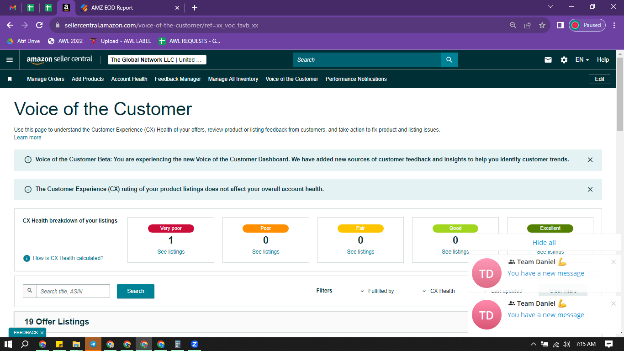Open the Windows notification center
Screen dimensions: 624x351
coord(609,344)
